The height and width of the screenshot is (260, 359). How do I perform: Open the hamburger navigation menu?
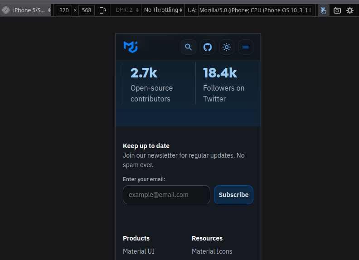(246, 47)
